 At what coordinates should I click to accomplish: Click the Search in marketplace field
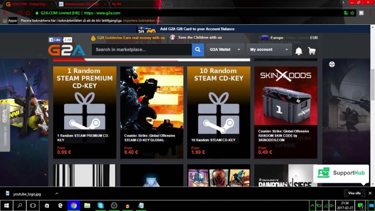142,50
